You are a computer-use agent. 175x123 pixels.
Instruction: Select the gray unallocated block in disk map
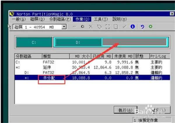point(134,42)
